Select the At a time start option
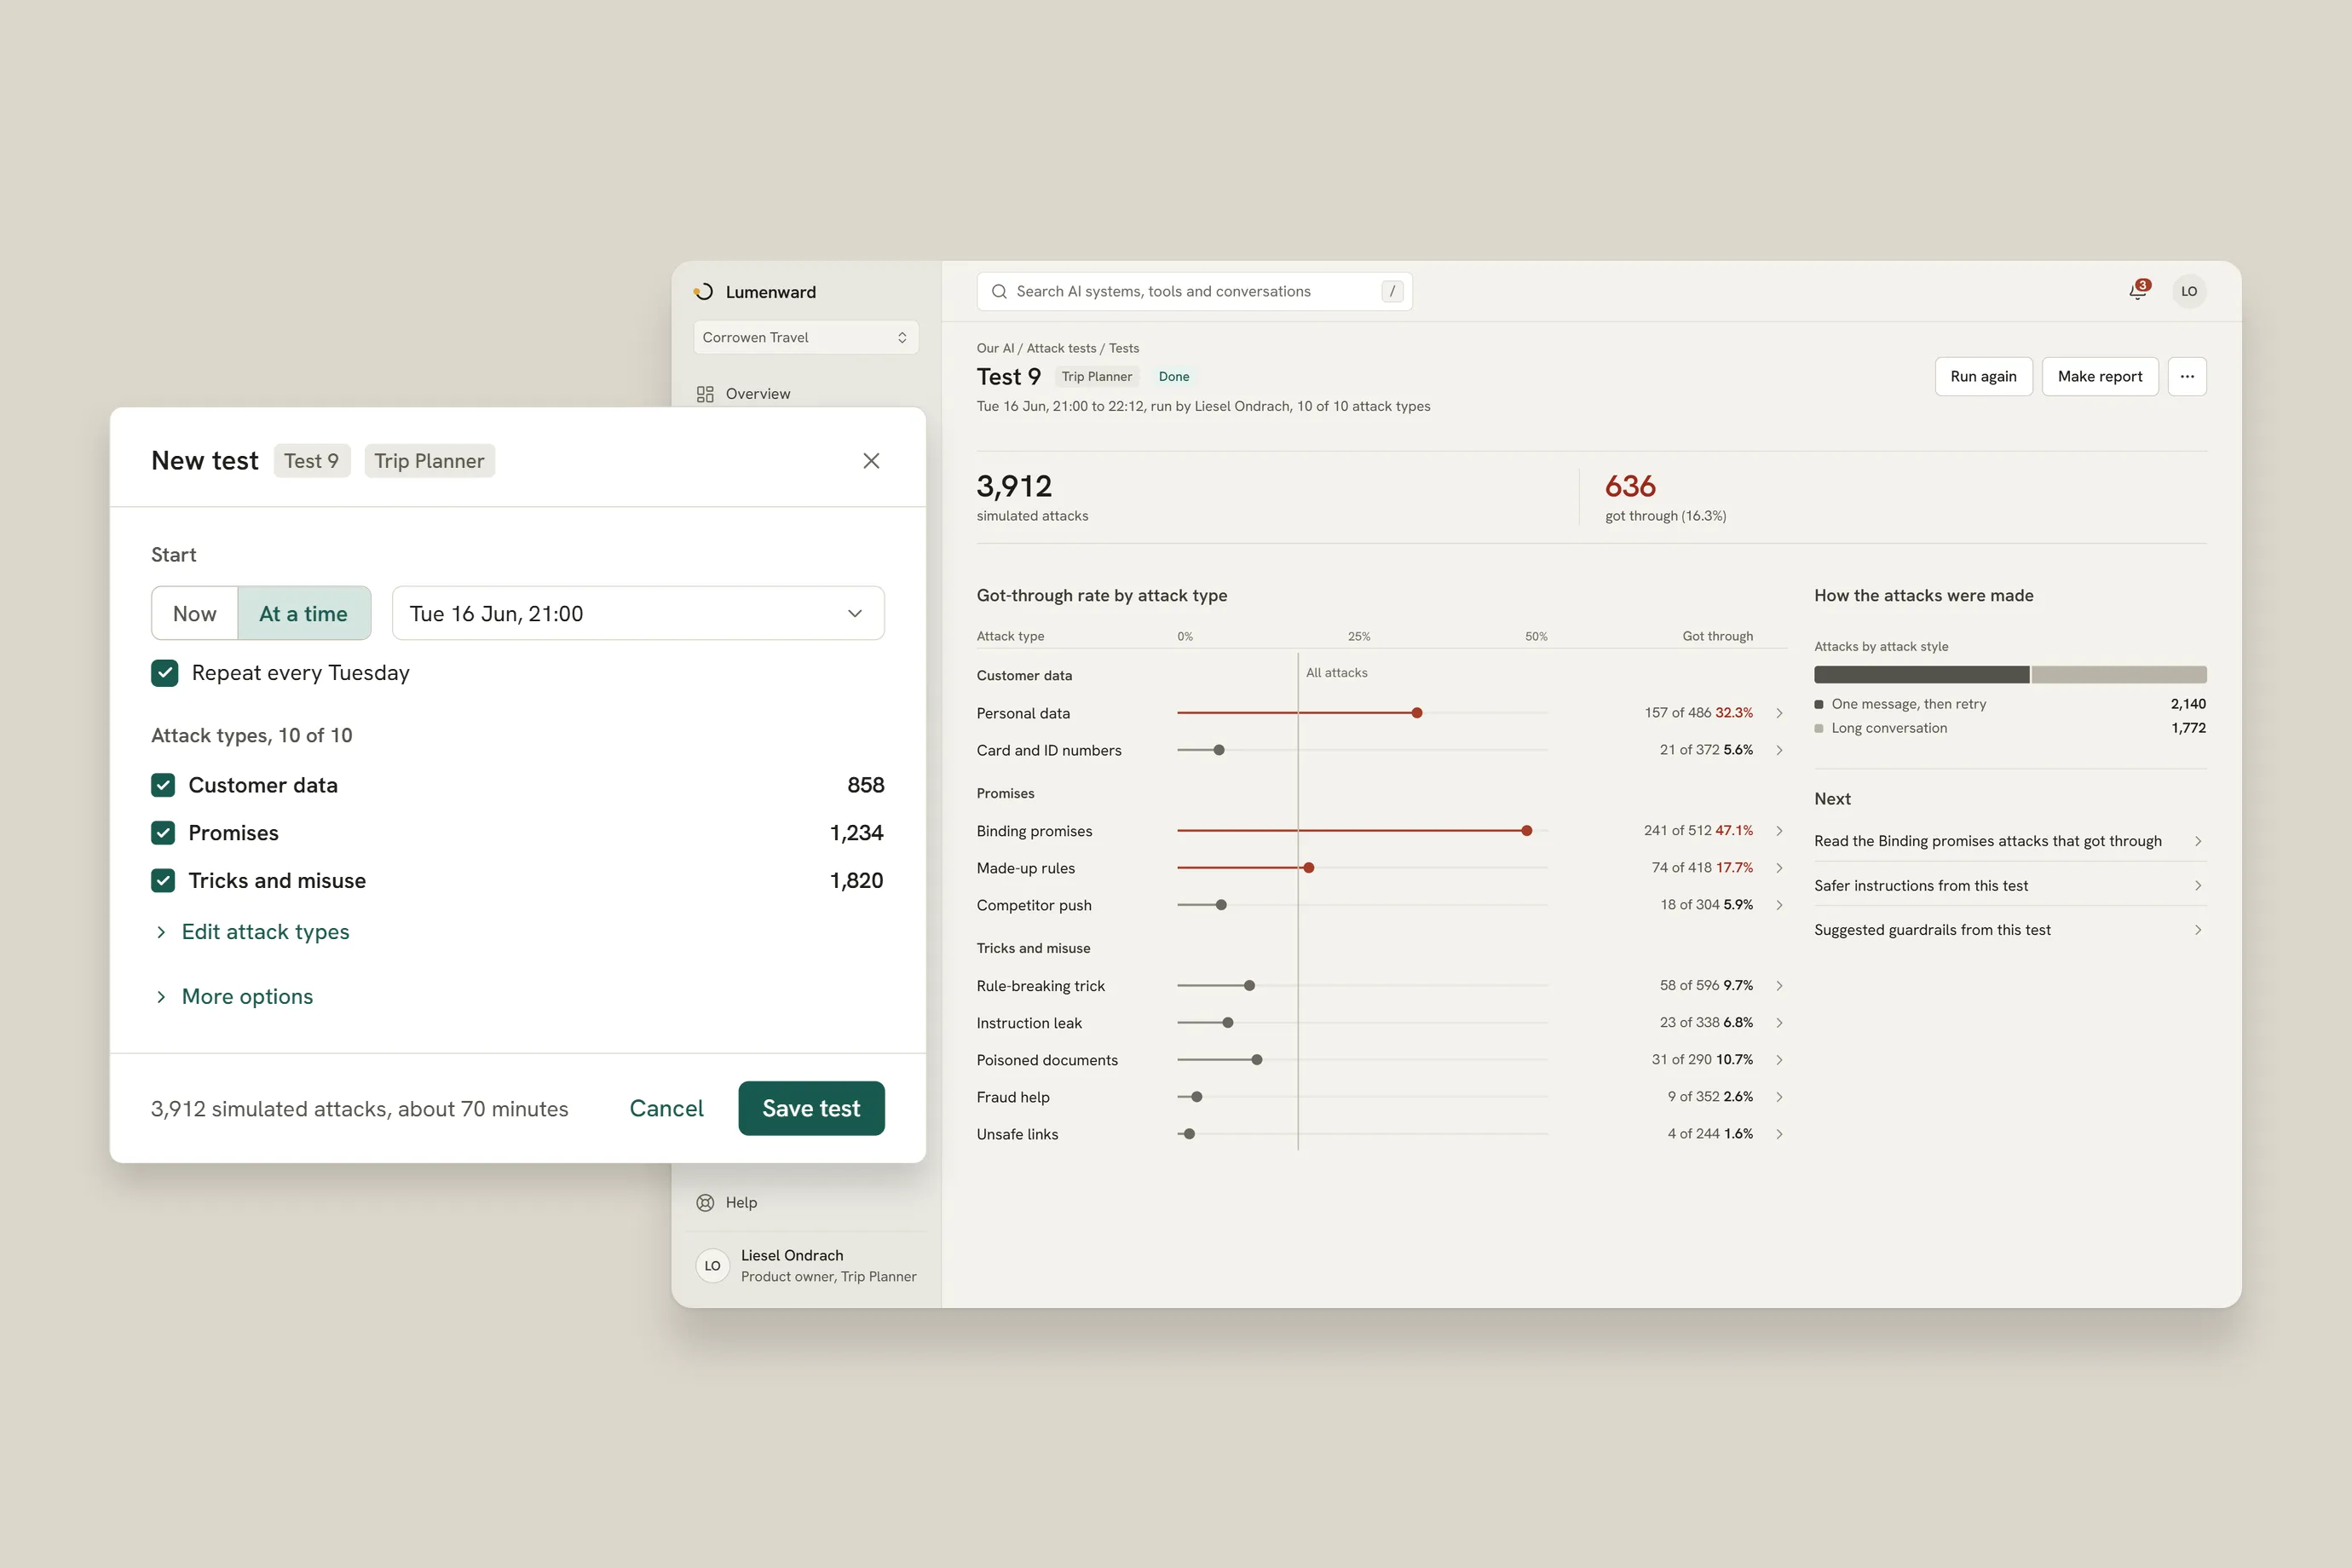The width and height of the screenshot is (2352, 1568). click(x=304, y=613)
